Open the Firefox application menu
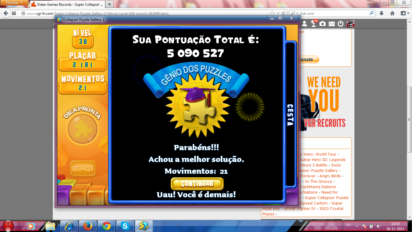Viewport: 412px width, 232px height. pyautogui.click(x=14, y=3)
